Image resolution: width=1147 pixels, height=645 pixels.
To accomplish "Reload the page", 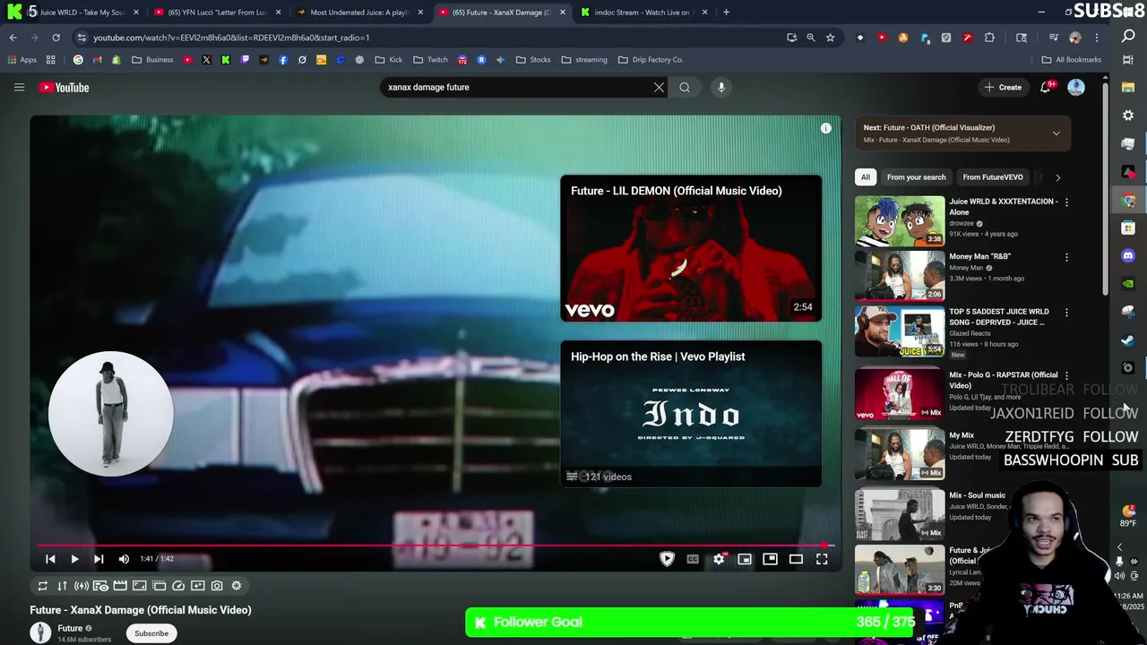I will (x=56, y=38).
